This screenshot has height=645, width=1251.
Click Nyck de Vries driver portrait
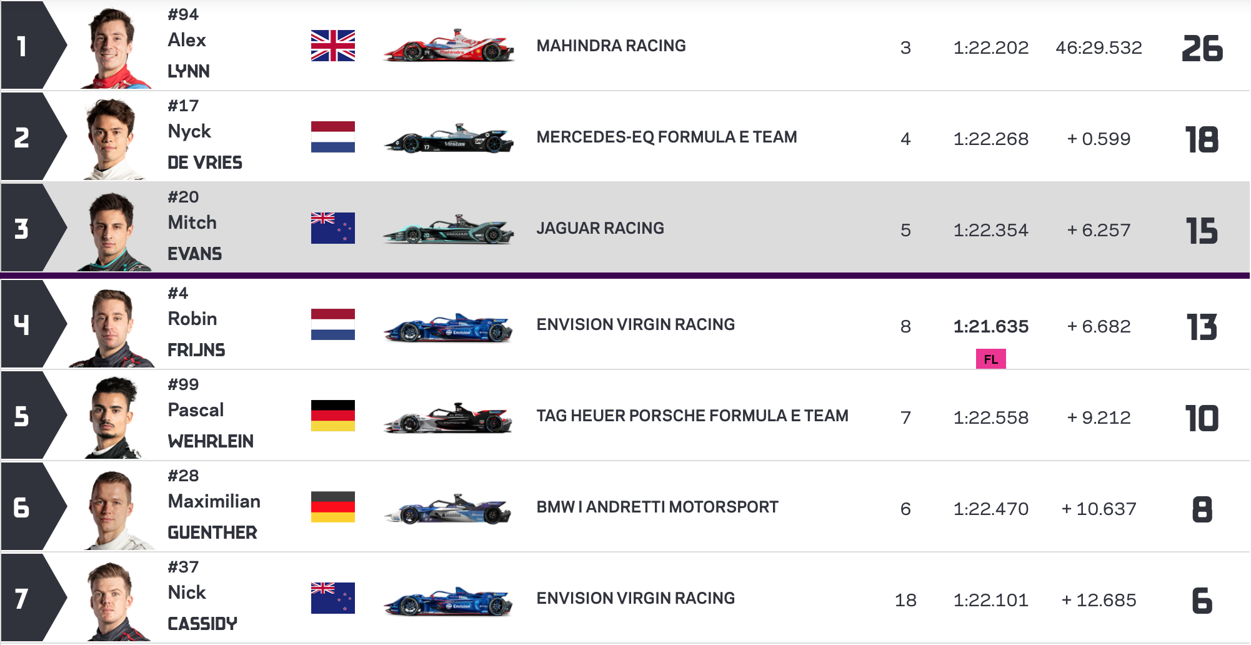112,139
